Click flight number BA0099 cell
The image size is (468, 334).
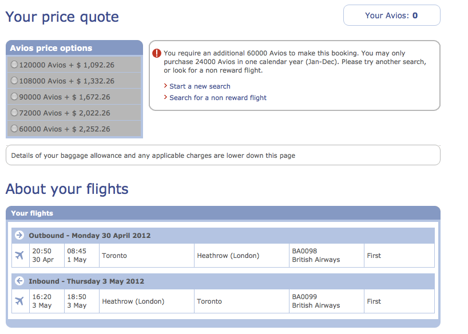[327, 301]
